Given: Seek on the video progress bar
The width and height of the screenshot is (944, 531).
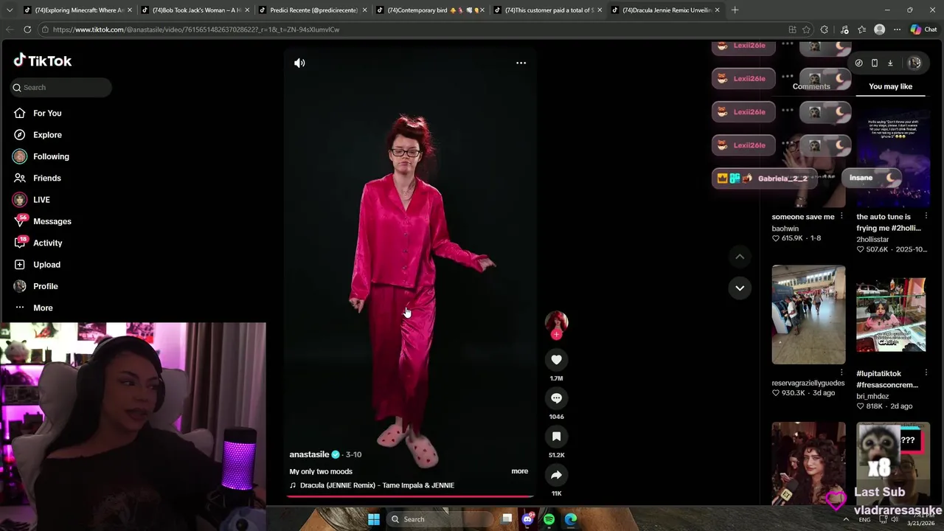Looking at the screenshot, I should click(x=410, y=496).
